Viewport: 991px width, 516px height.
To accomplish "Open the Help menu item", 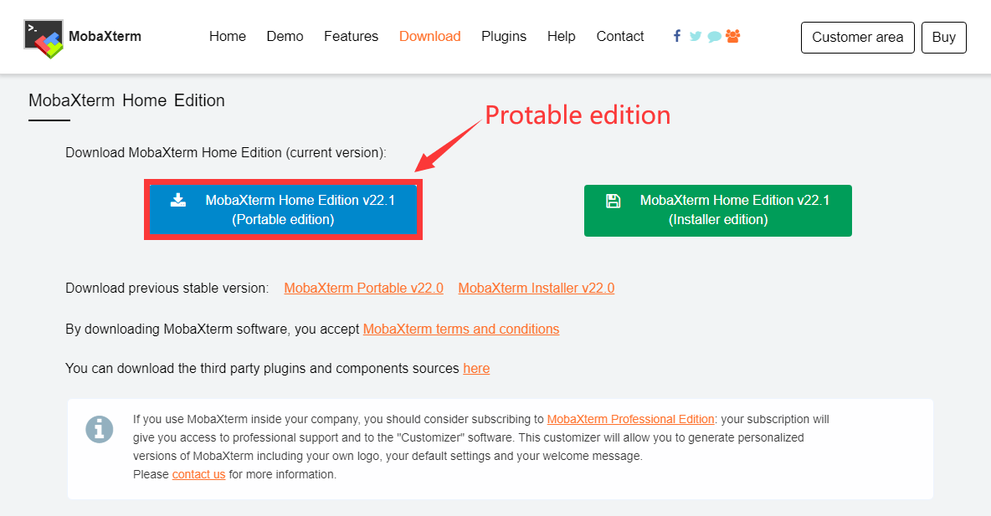I will (561, 37).
